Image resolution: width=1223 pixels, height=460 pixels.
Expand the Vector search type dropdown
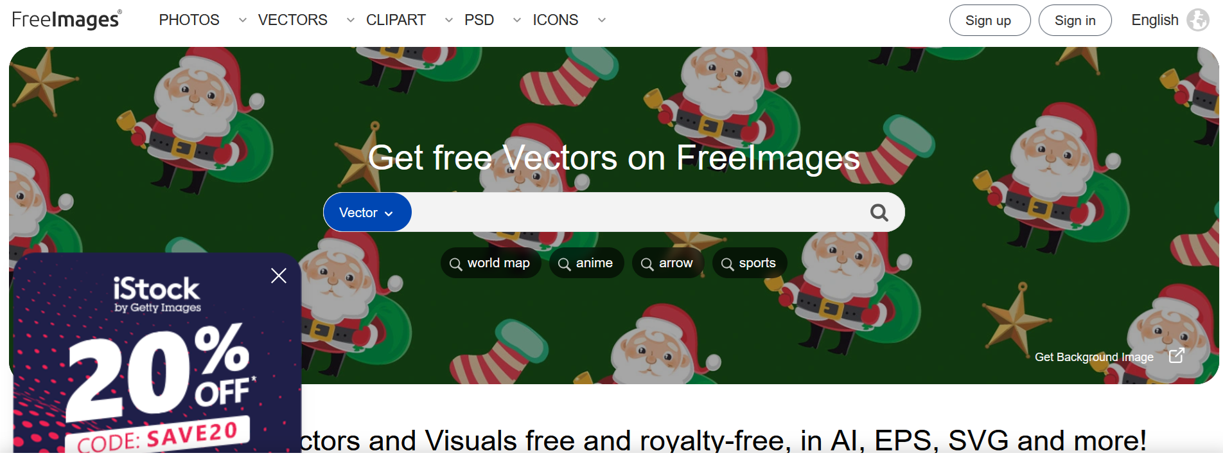click(x=367, y=213)
